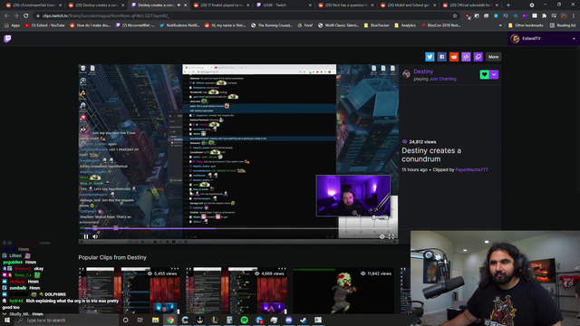Open Calculator from the taskbar

[x=229, y=320]
